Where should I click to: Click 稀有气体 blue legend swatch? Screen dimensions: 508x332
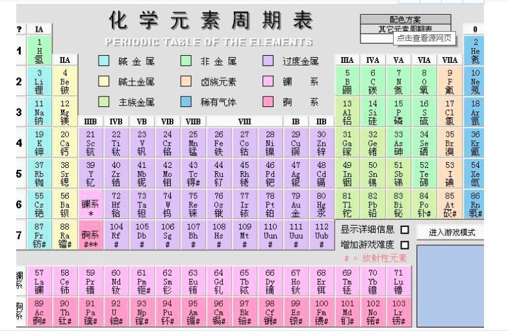pos(186,102)
